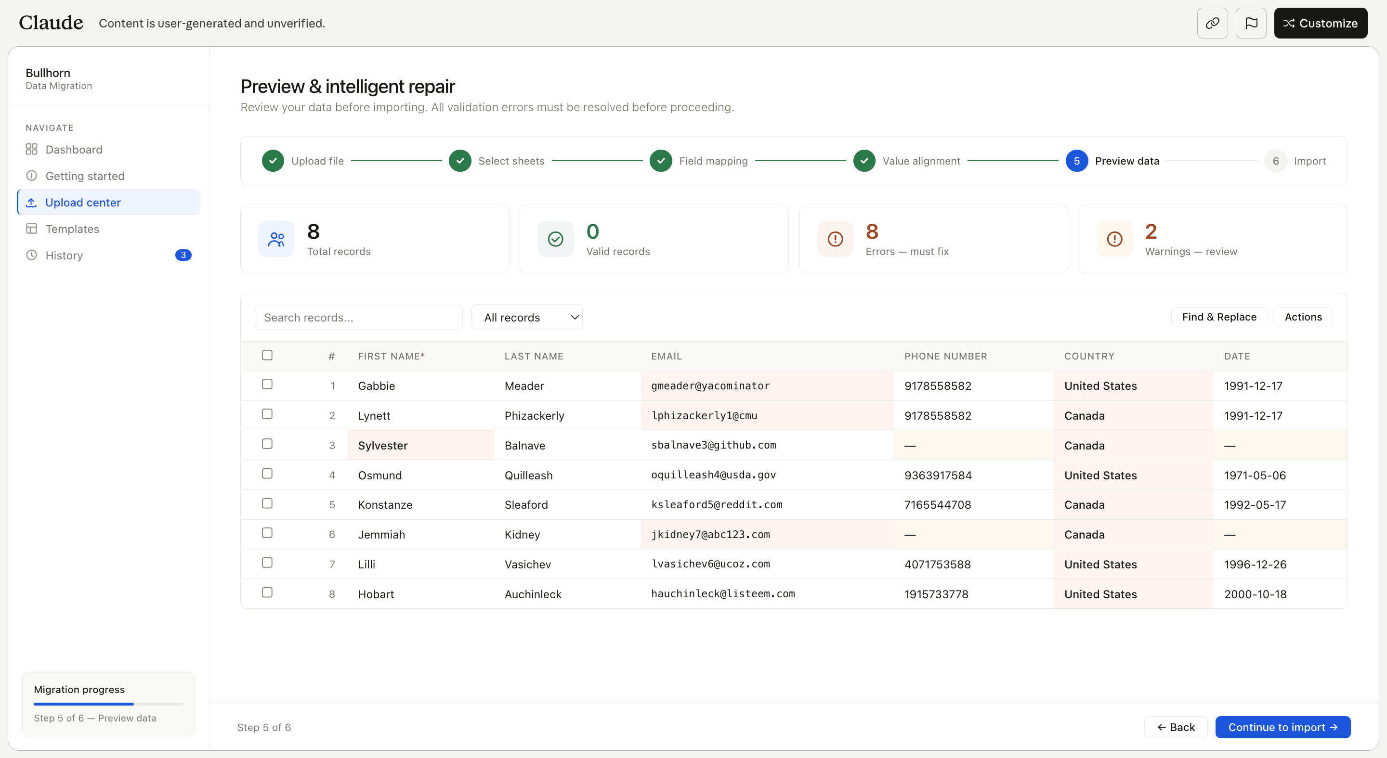
Task: Click the invalid email gmeader@yacominator
Action: tap(710, 385)
